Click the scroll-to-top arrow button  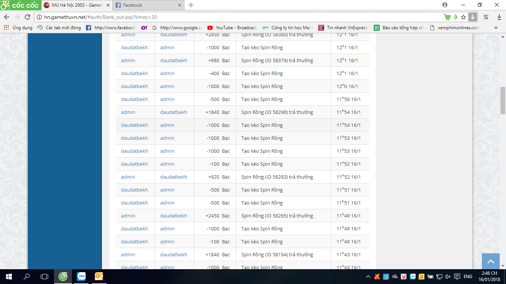(x=491, y=261)
